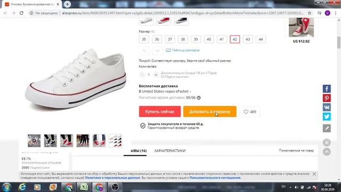View the first gallery thumbnail
Viewport: 341px width, 192px height.
[34, 141]
